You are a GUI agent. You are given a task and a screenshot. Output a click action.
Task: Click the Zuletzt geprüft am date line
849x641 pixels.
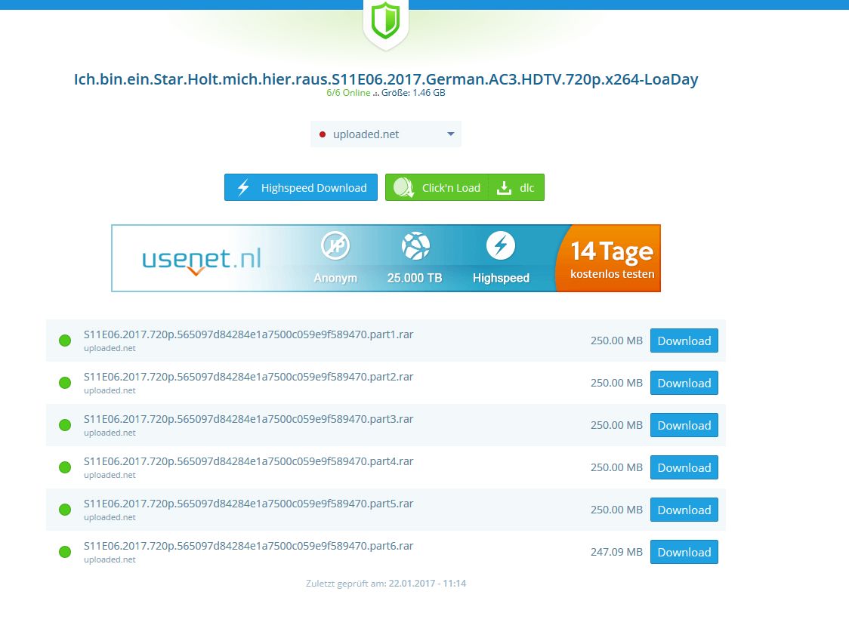tap(385, 583)
